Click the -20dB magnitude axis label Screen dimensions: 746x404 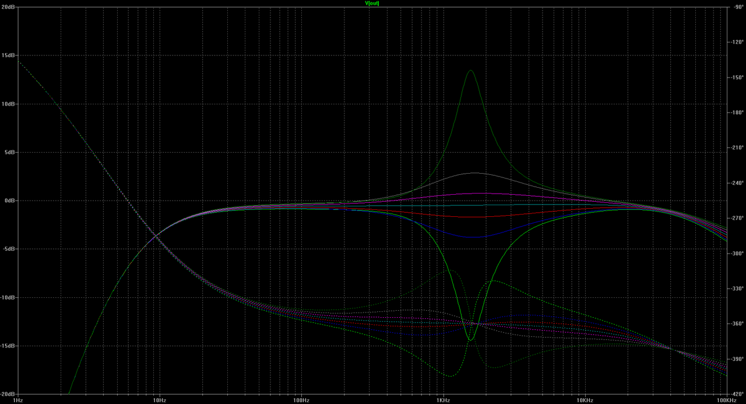pyautogui.click(x=8, y=394)
